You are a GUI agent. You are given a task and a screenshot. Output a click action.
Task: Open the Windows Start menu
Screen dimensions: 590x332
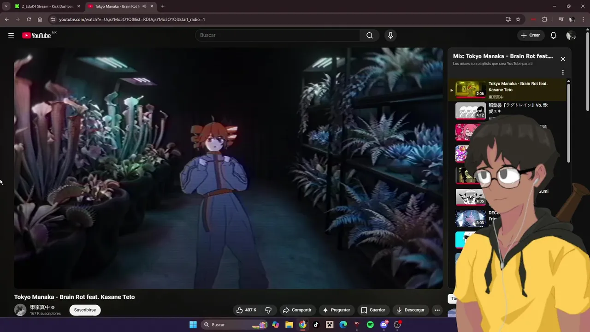pyautogui.click(x=193, y=325)
